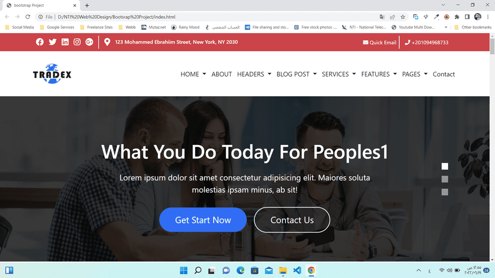Expand the SERVICES dropdown menu

click(x=339, y=74)
